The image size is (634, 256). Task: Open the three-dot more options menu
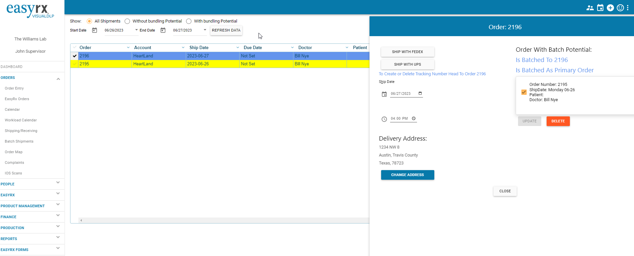pyautogui.click(x=628, y=8)
